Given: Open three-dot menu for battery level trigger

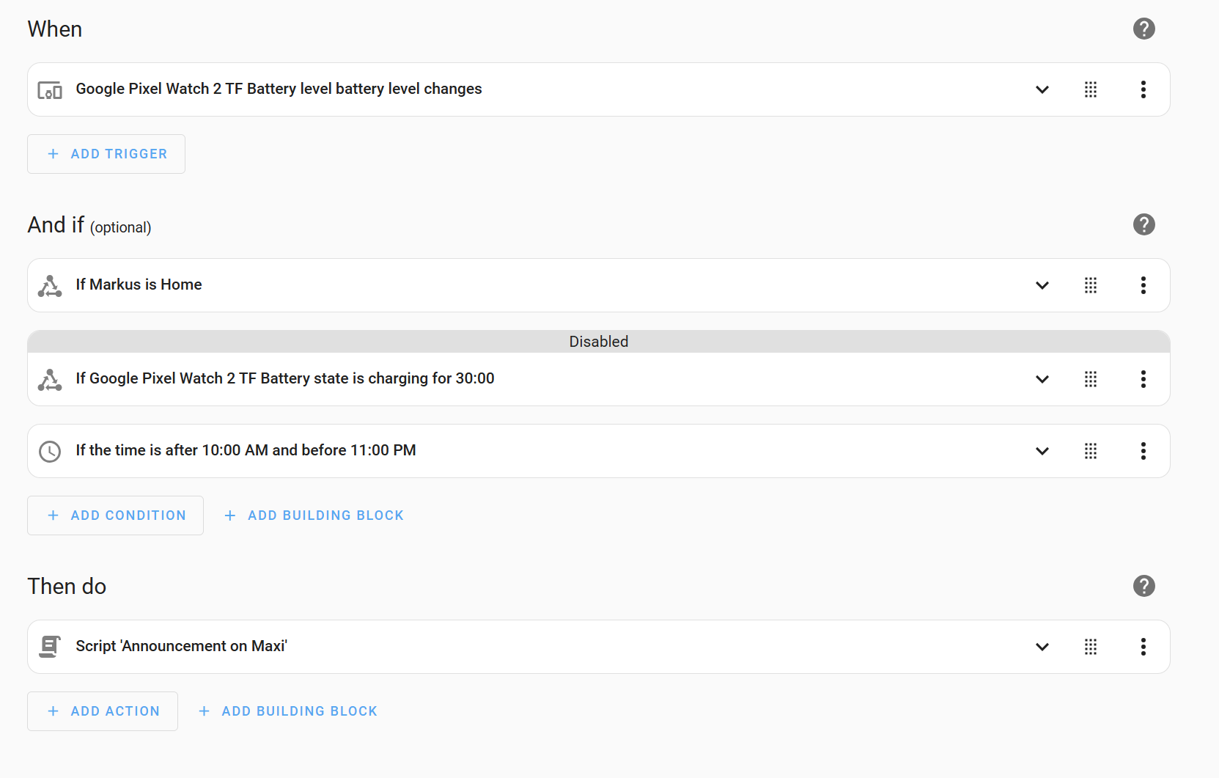Looking at the screenshot, I should pos(1143,89).
